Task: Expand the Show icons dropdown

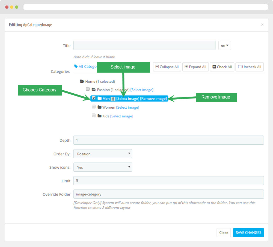Action: (x=103, y=167)
